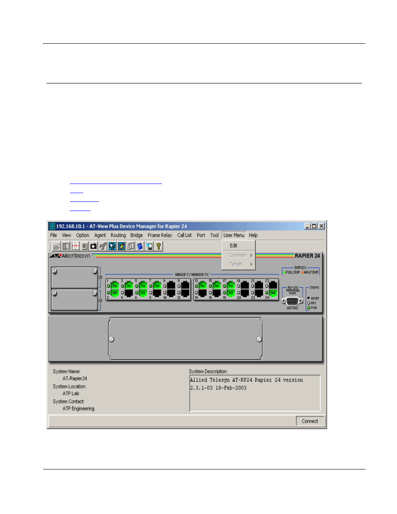Click the blue book toolbar icon
This screenshot has width=397, height=514.
(140, 246)
